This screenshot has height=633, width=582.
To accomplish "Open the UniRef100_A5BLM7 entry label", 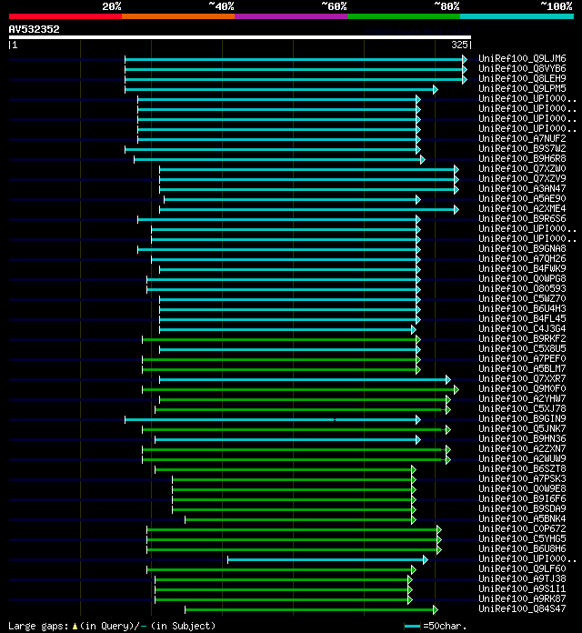I will click(x=522, y=368).
